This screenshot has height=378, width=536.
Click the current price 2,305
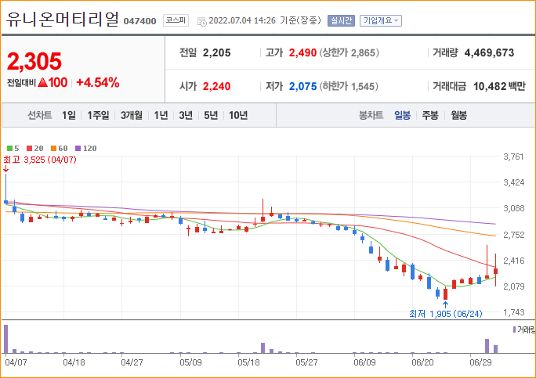coord(34,62)
